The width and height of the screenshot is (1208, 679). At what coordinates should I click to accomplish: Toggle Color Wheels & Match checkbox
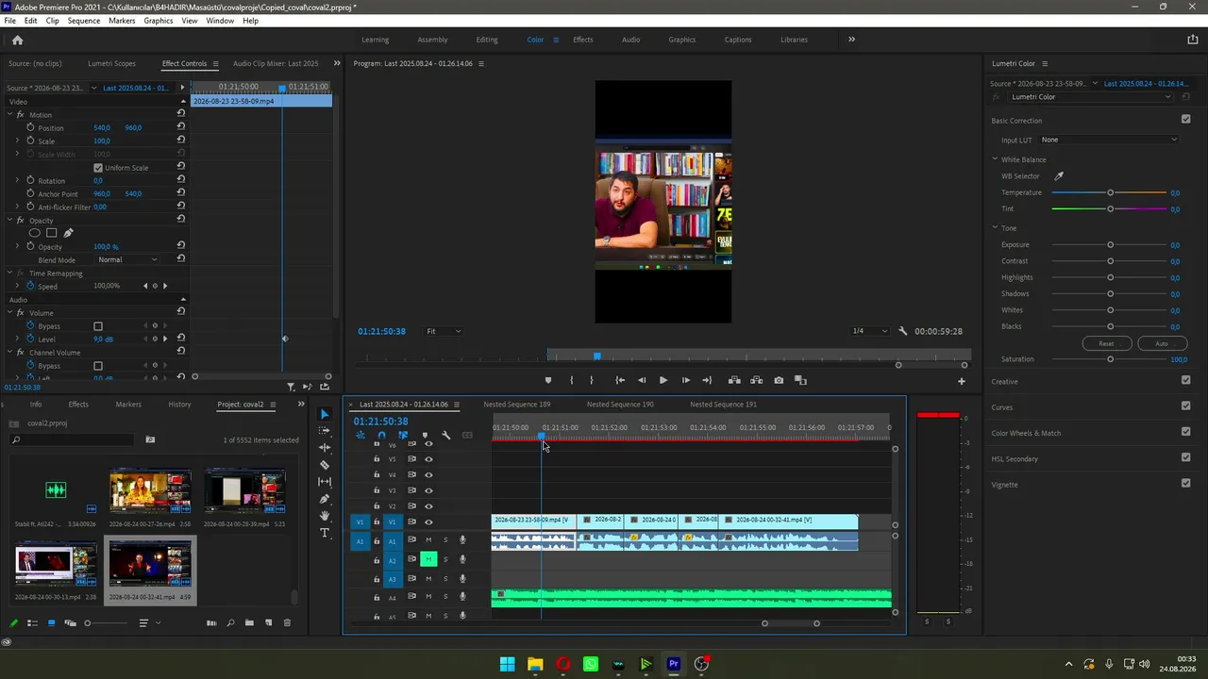coord(1186,432)
